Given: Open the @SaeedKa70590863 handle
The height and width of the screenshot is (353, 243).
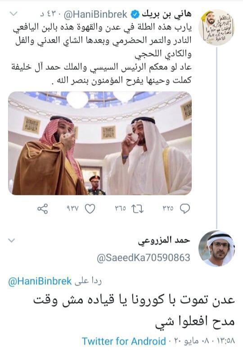Looking at the screenshot, I should [144, 258].
